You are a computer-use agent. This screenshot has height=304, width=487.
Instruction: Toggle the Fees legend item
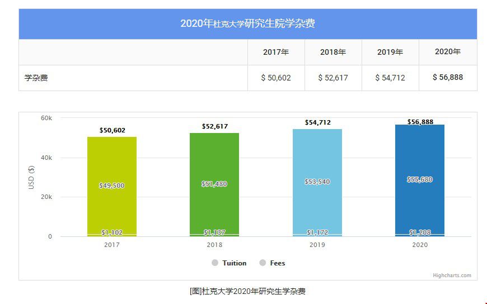pos(272,263)
